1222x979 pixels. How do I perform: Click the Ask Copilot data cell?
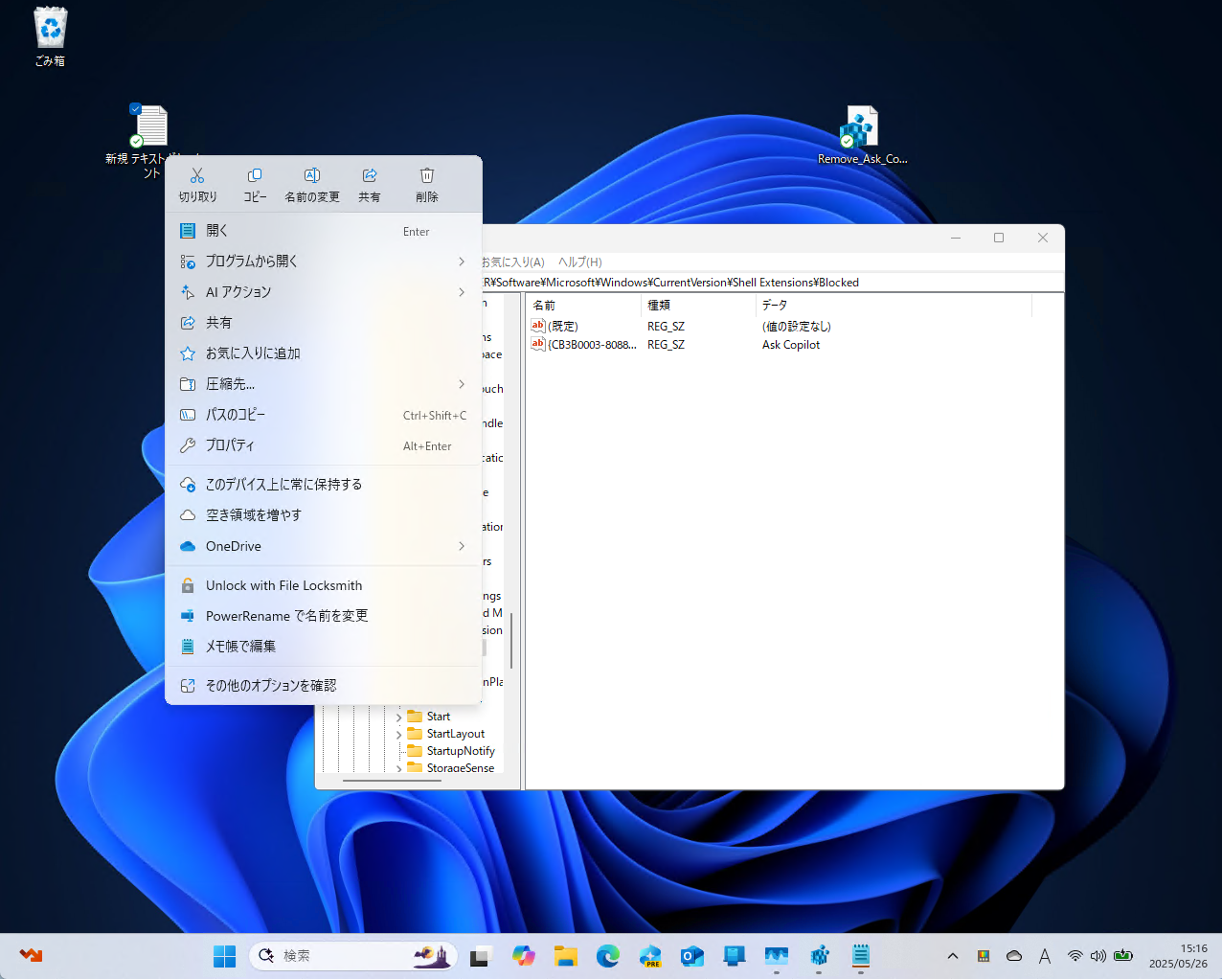pos(791,345)
